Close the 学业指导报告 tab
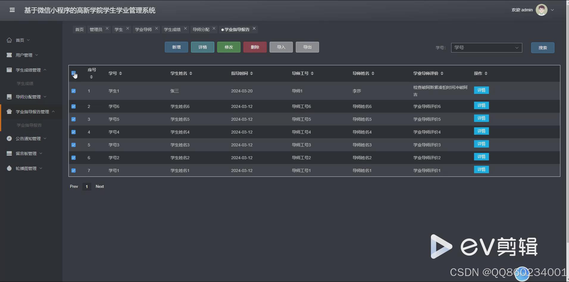569x282 pixels. pyautogui.click(x=254, y=29)
